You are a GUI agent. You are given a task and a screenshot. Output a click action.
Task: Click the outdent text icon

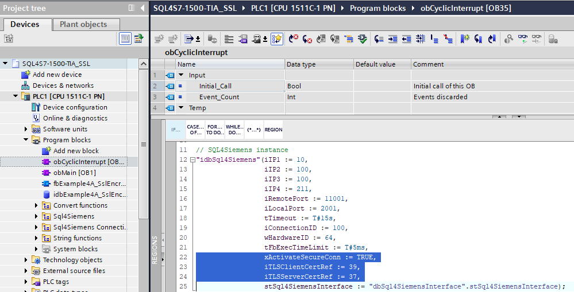407,38
